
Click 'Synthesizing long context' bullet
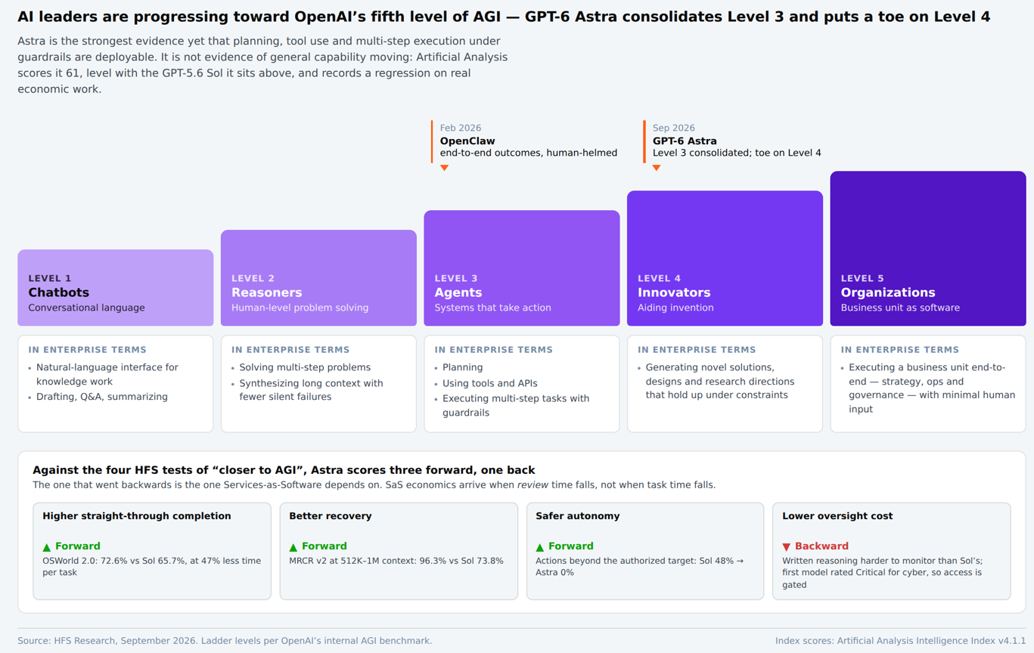(312, 390)
